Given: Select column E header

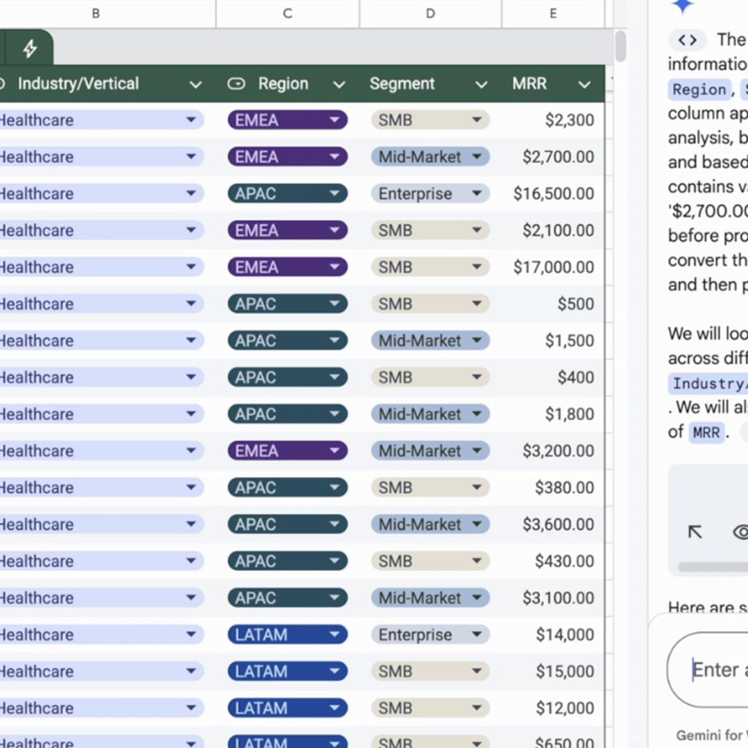Looking at the screenshot, I should pos(553,13).
